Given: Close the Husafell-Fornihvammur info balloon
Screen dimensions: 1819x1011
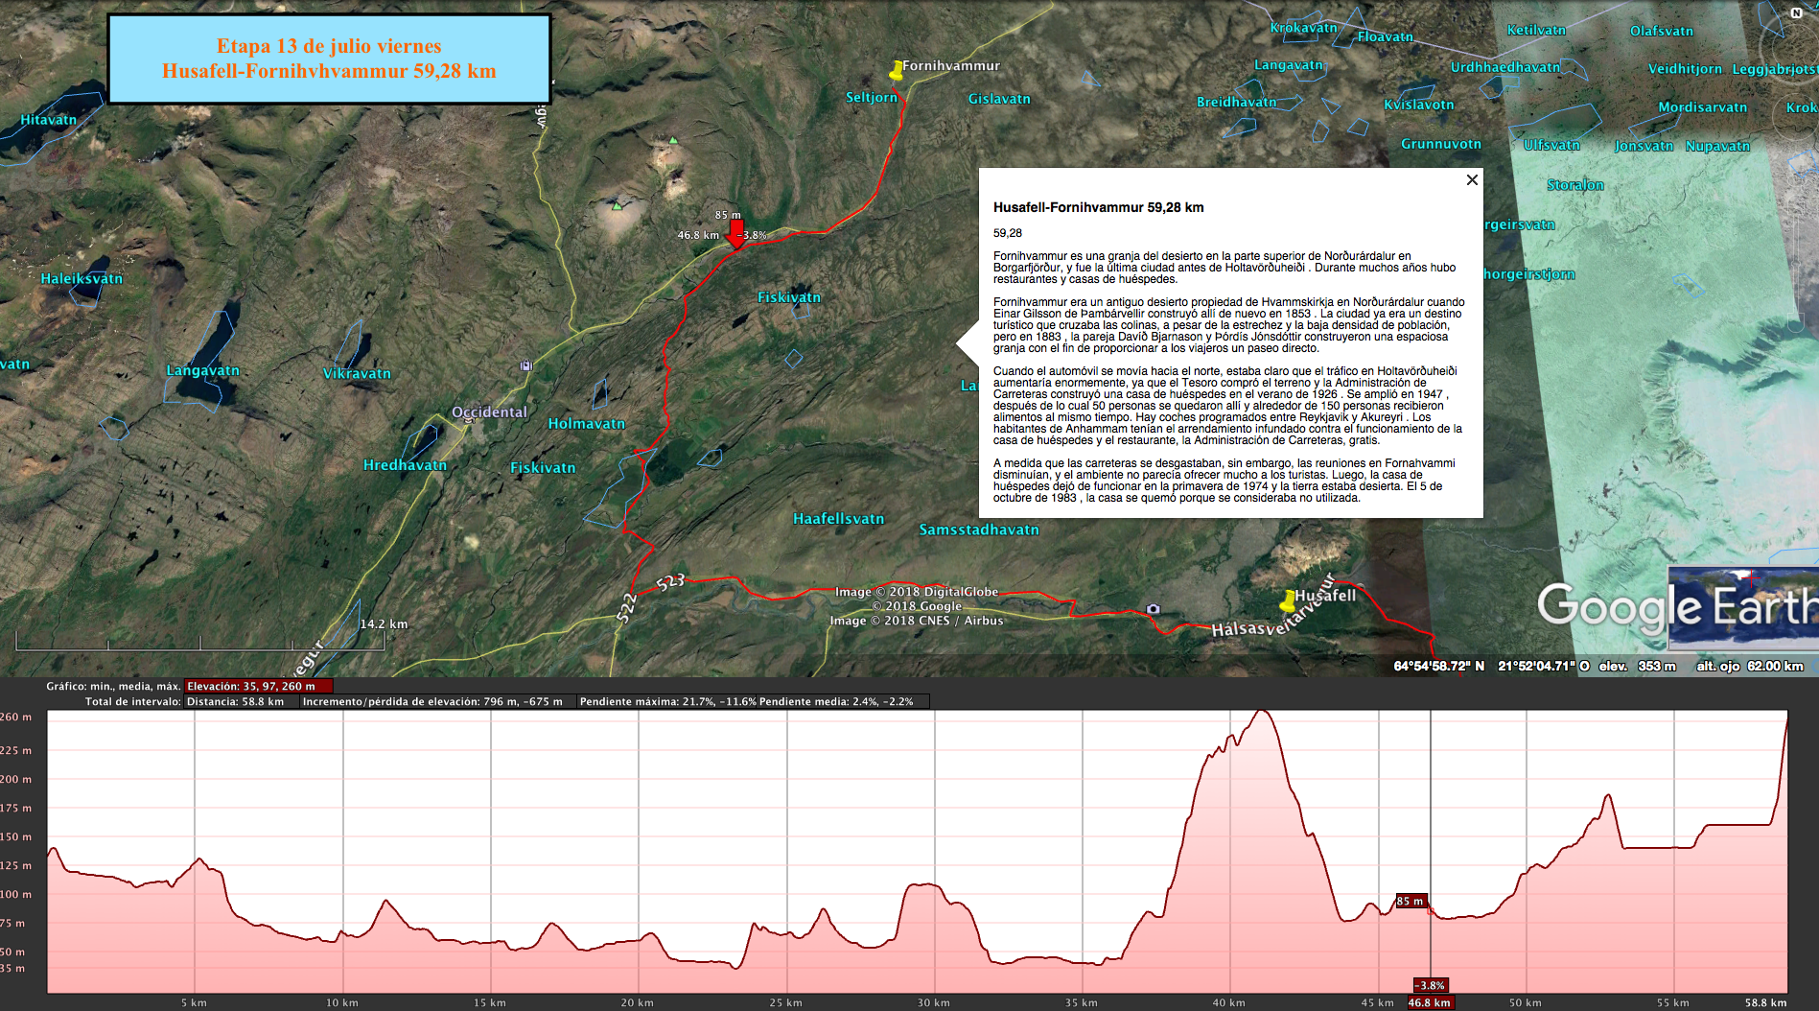Looking at the screenshot, I should 1472,180.
